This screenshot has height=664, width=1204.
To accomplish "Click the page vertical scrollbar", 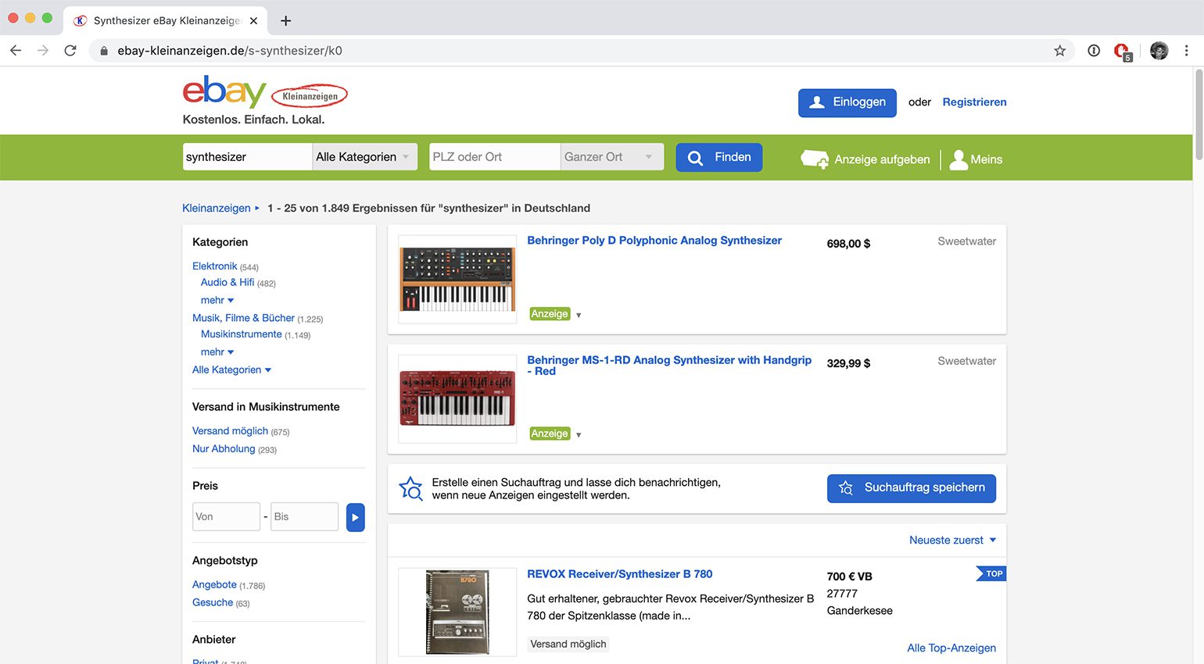I will tap(1199, 116).
